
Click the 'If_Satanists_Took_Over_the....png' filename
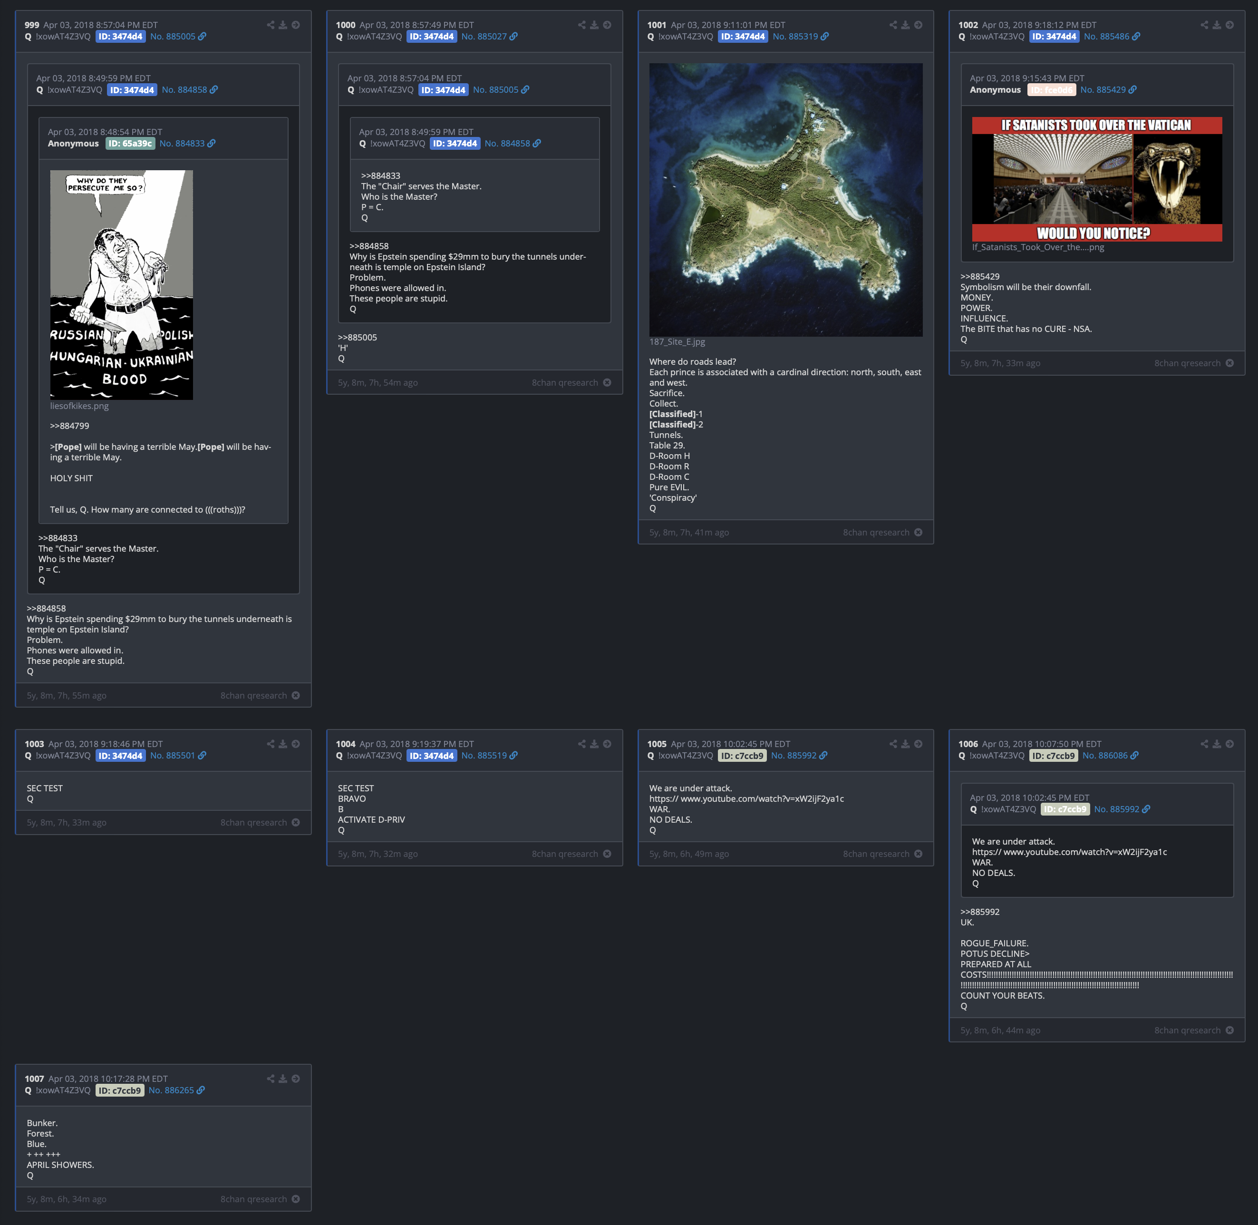[x=1038, y=247]
